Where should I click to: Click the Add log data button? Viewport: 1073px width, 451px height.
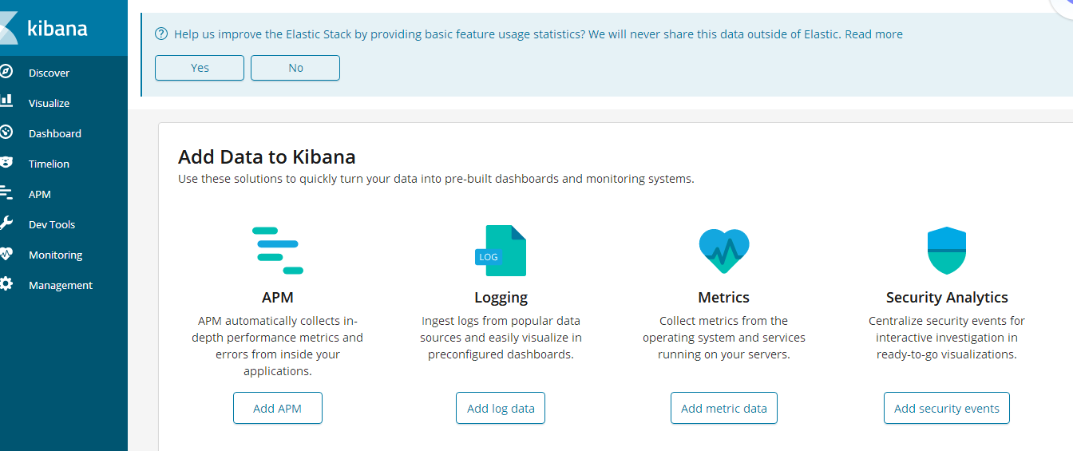(x=501, y=408)
